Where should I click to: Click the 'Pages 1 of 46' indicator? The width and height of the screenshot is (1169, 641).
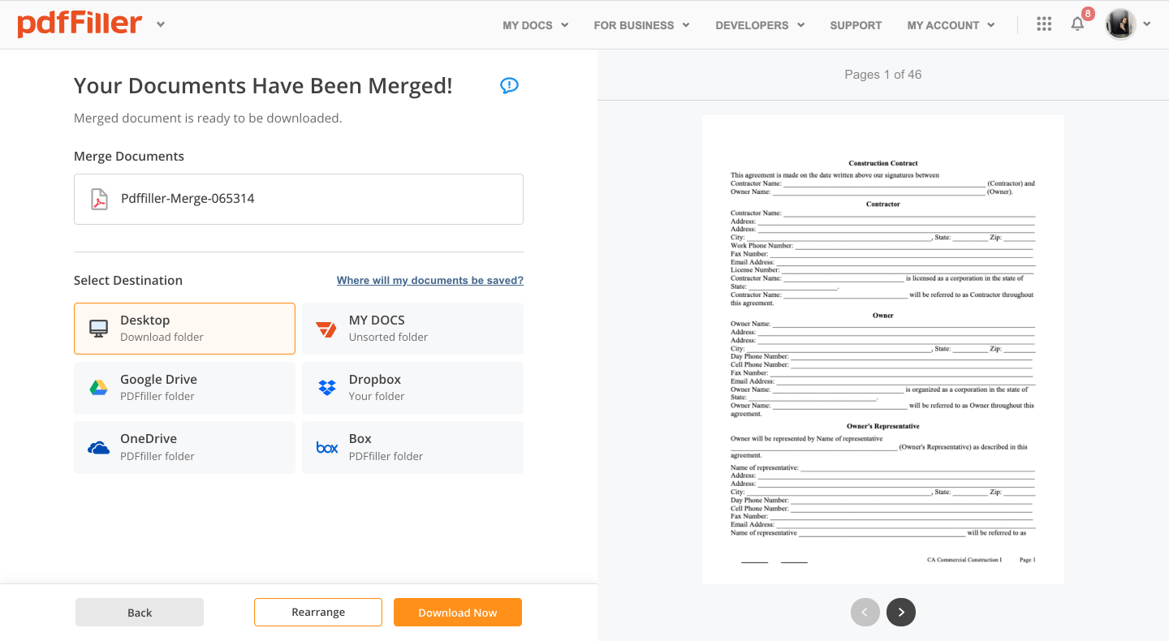(883, 75)
